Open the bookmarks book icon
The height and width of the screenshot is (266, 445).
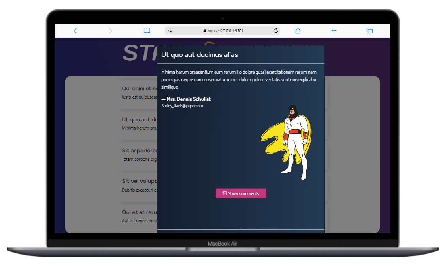[x=147, y=31]
